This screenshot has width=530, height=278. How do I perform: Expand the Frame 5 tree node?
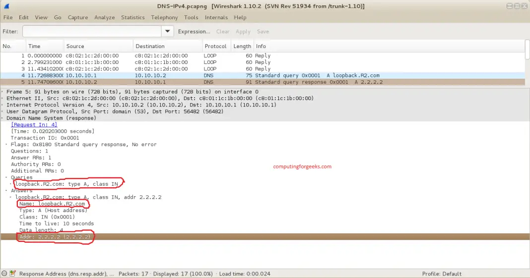[2, 92]
